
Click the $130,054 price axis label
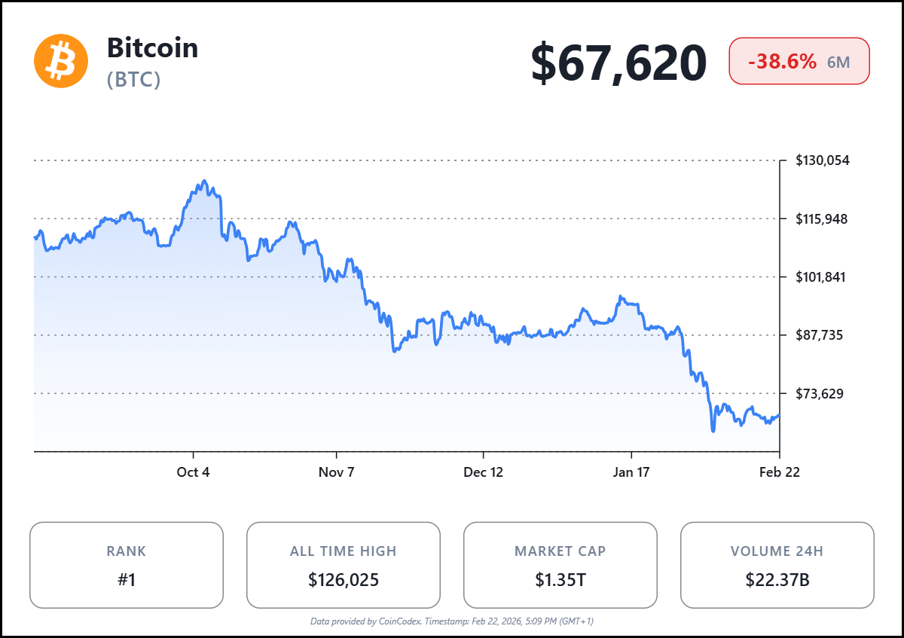click(x=822, y=160)
